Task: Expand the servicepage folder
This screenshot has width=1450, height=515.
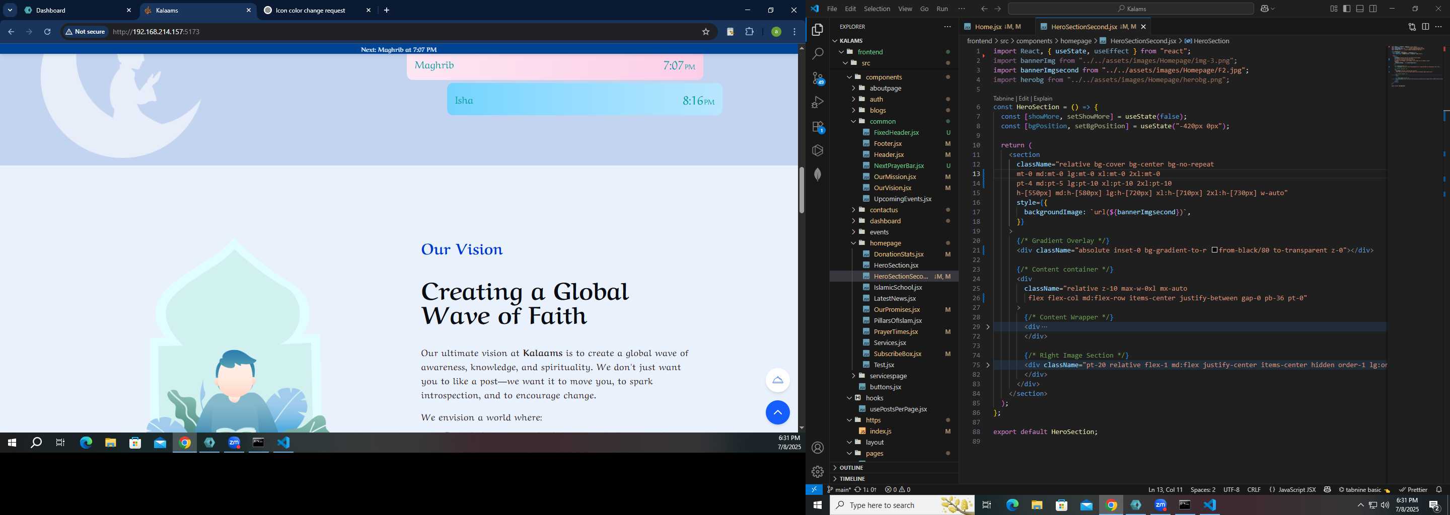Action: pyautogui.click(x=853, y=376)
